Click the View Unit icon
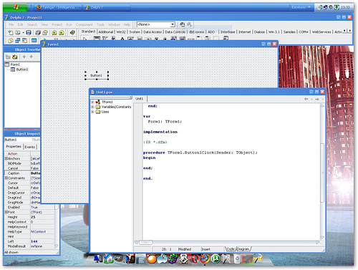 pos(11,41)
